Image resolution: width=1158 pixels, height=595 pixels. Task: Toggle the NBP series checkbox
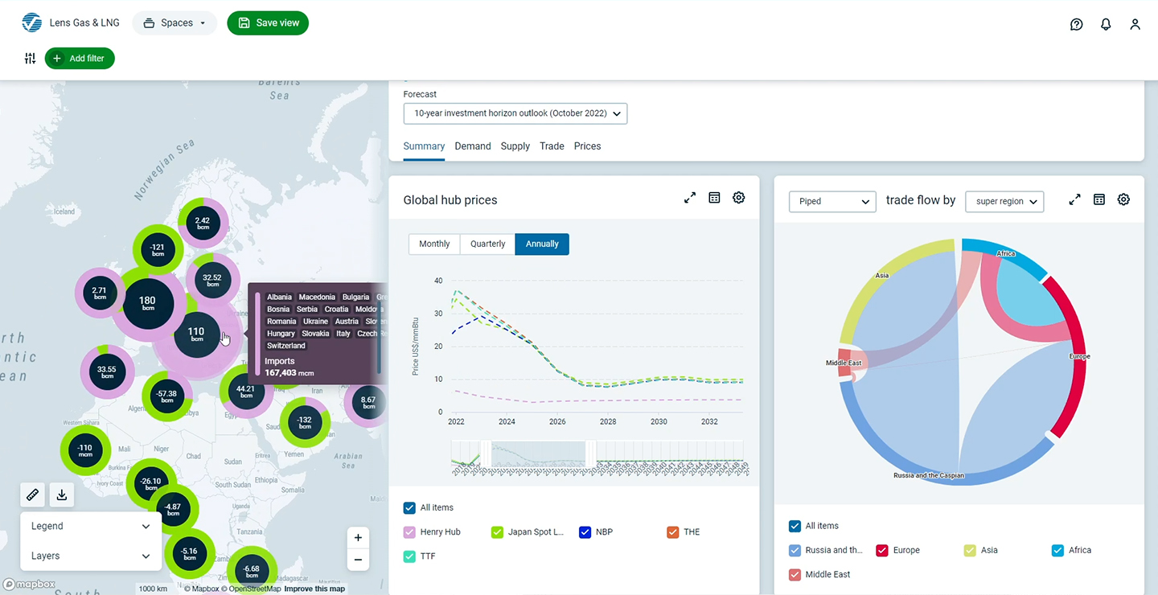[585, 531]
